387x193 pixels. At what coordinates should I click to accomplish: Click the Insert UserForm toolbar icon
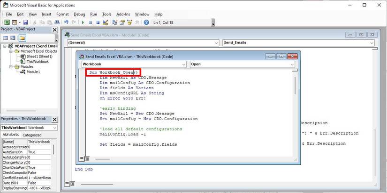click(15, 22)
